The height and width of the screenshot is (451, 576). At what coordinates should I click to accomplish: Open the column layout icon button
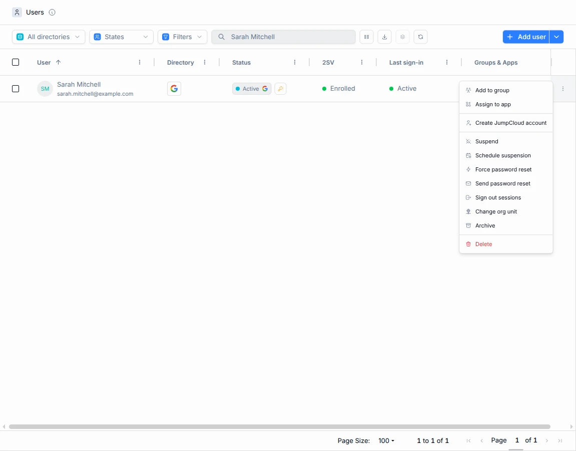tap(366, 37)
